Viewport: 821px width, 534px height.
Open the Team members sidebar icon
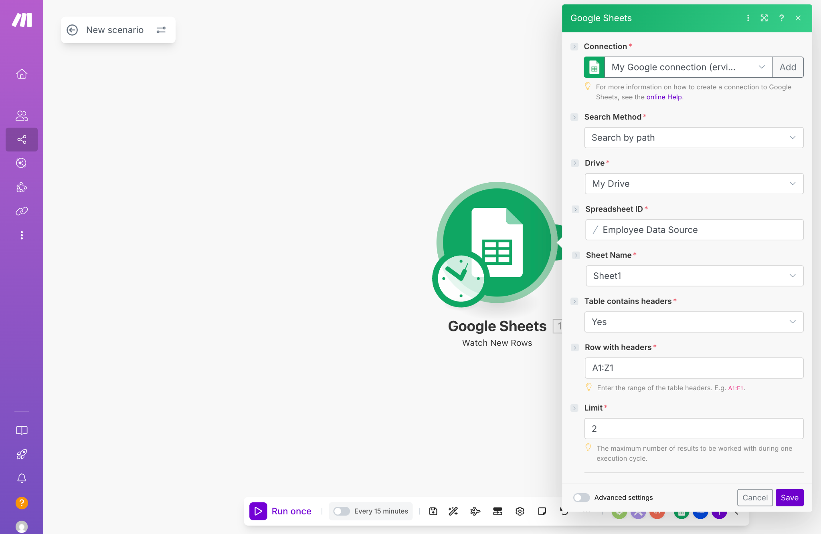(x=22, y=116)
